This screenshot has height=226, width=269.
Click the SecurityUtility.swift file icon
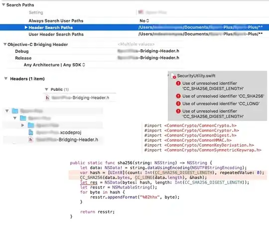(174, 76)
